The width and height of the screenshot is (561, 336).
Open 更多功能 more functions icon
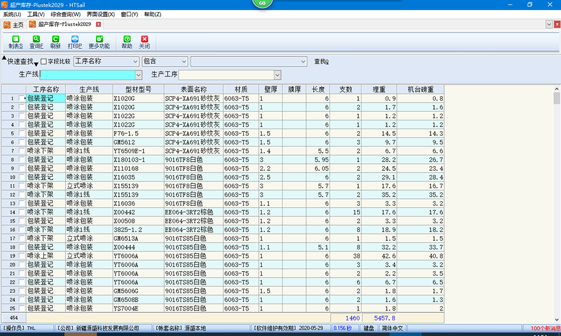(99, 42)
